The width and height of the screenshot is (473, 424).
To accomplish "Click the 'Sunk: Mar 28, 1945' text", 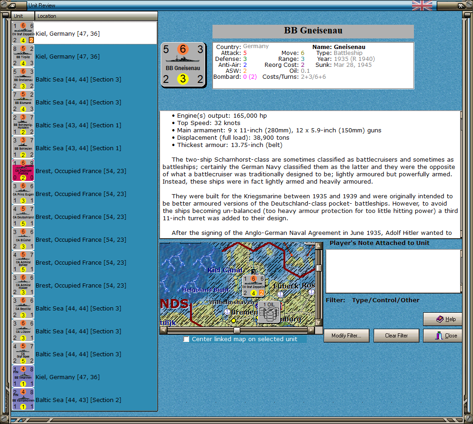I will point(343,65).
